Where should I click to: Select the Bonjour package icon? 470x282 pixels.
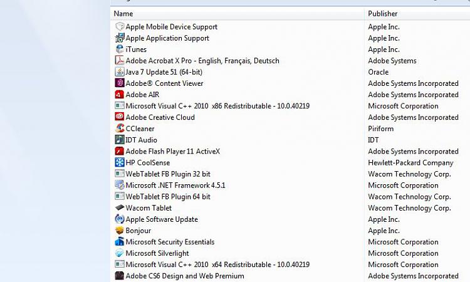[120, 231]
